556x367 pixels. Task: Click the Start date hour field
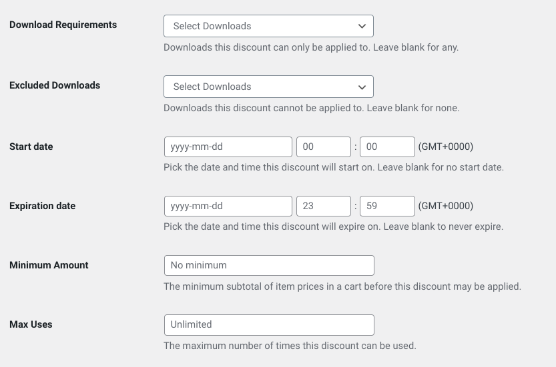tap(323, 147)
